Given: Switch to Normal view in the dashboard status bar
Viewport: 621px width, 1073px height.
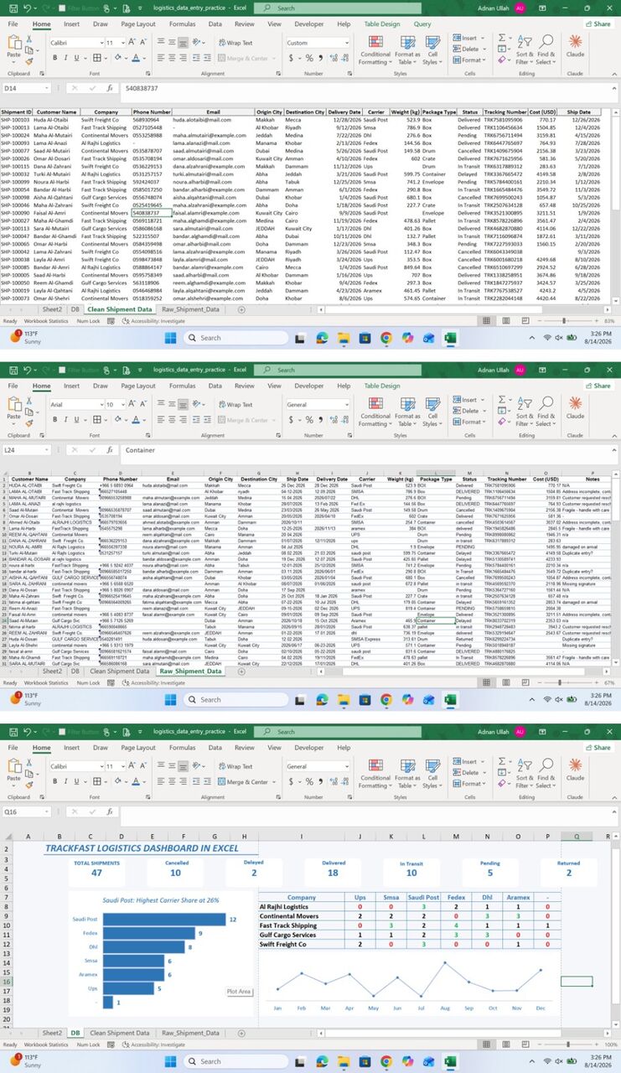Looking at the screenshot, I should pyautogui.click(x=487, y=1044).
